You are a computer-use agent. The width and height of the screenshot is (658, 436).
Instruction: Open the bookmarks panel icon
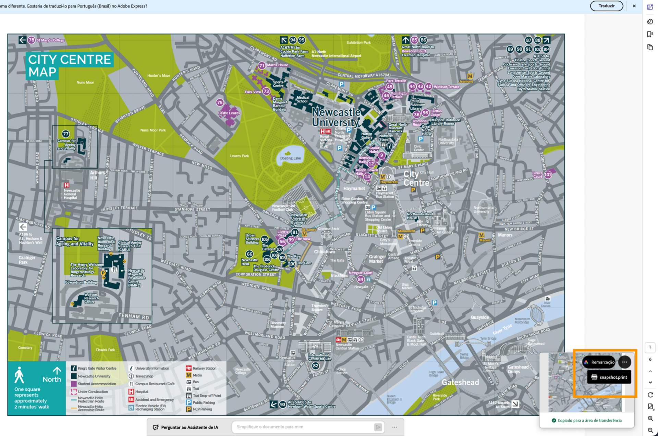click(650, 34)
